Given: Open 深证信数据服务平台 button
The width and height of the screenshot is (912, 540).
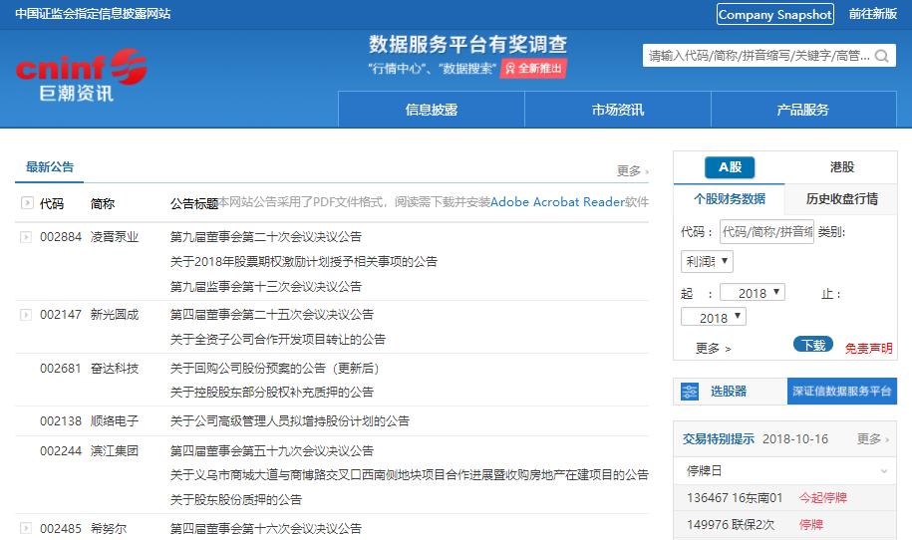Looking at the screenshot, I should point(841,392).
